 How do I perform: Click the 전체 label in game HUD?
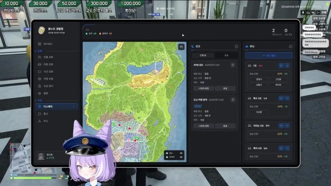click(324, 13)
